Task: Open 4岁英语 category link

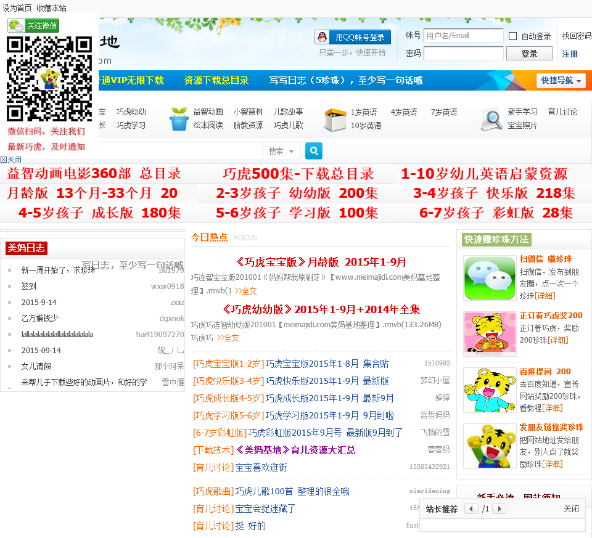Action: pos(403,112)
